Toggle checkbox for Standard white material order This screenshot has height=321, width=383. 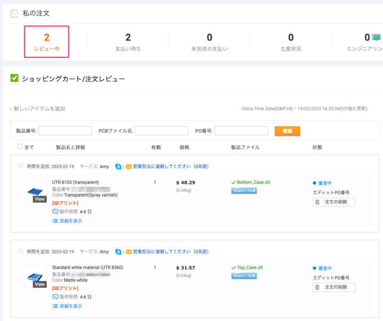(20, 251)
